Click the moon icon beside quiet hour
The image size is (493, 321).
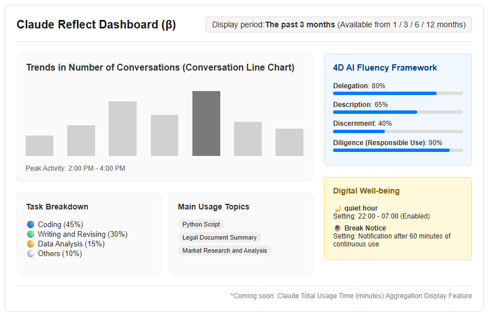[x=338, y=208]
